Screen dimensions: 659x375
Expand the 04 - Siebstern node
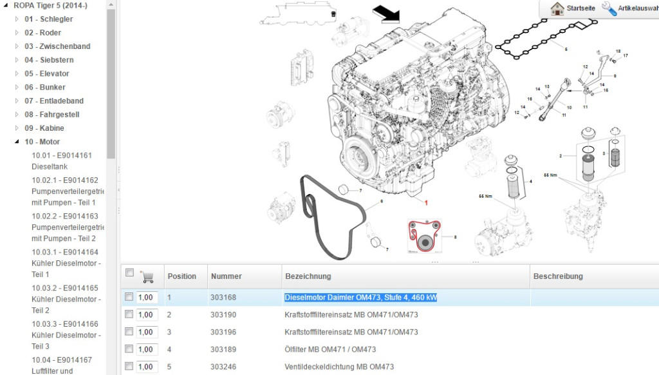point(17,60)
